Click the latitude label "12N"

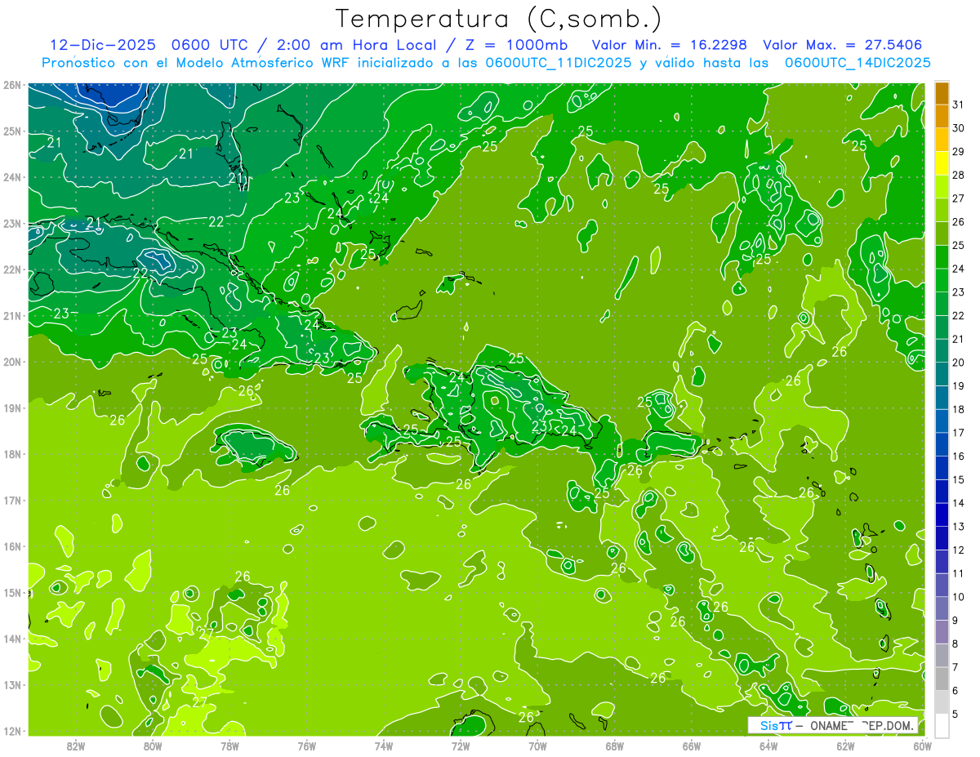(x=12, y=731)
